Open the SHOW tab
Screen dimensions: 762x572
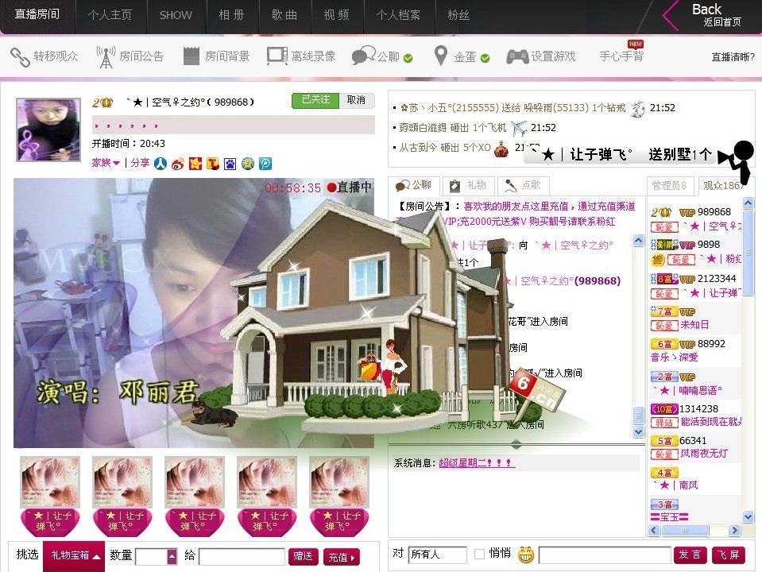pos(176,15)
